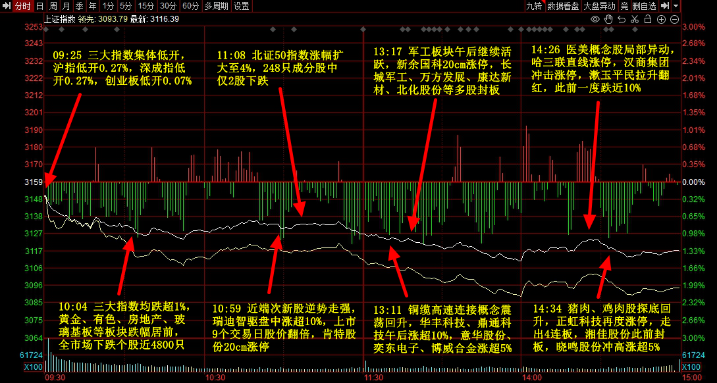
Task: Click the eye visibility icon above chart
Action: [595, 19]
